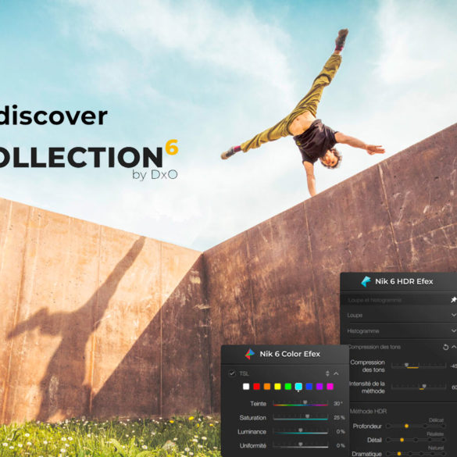Select the magenta TSL color swatch
Image resolution: width=457 pixels, height=457 pixels.
point(330,387)
